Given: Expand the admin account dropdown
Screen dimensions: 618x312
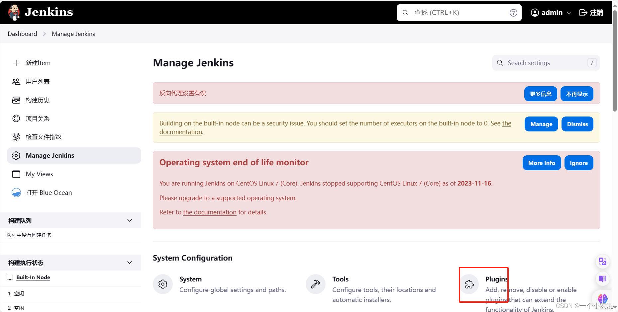Looking at the screenshot, I should pyautogui.click(x=569, y=13).
